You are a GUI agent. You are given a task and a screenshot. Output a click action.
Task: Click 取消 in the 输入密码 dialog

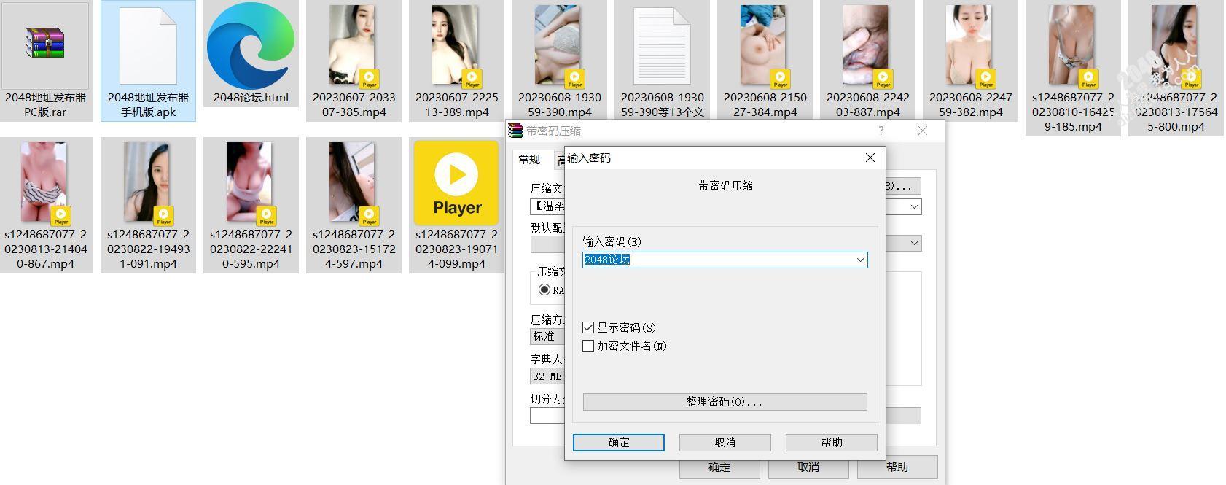pos(725,443)
